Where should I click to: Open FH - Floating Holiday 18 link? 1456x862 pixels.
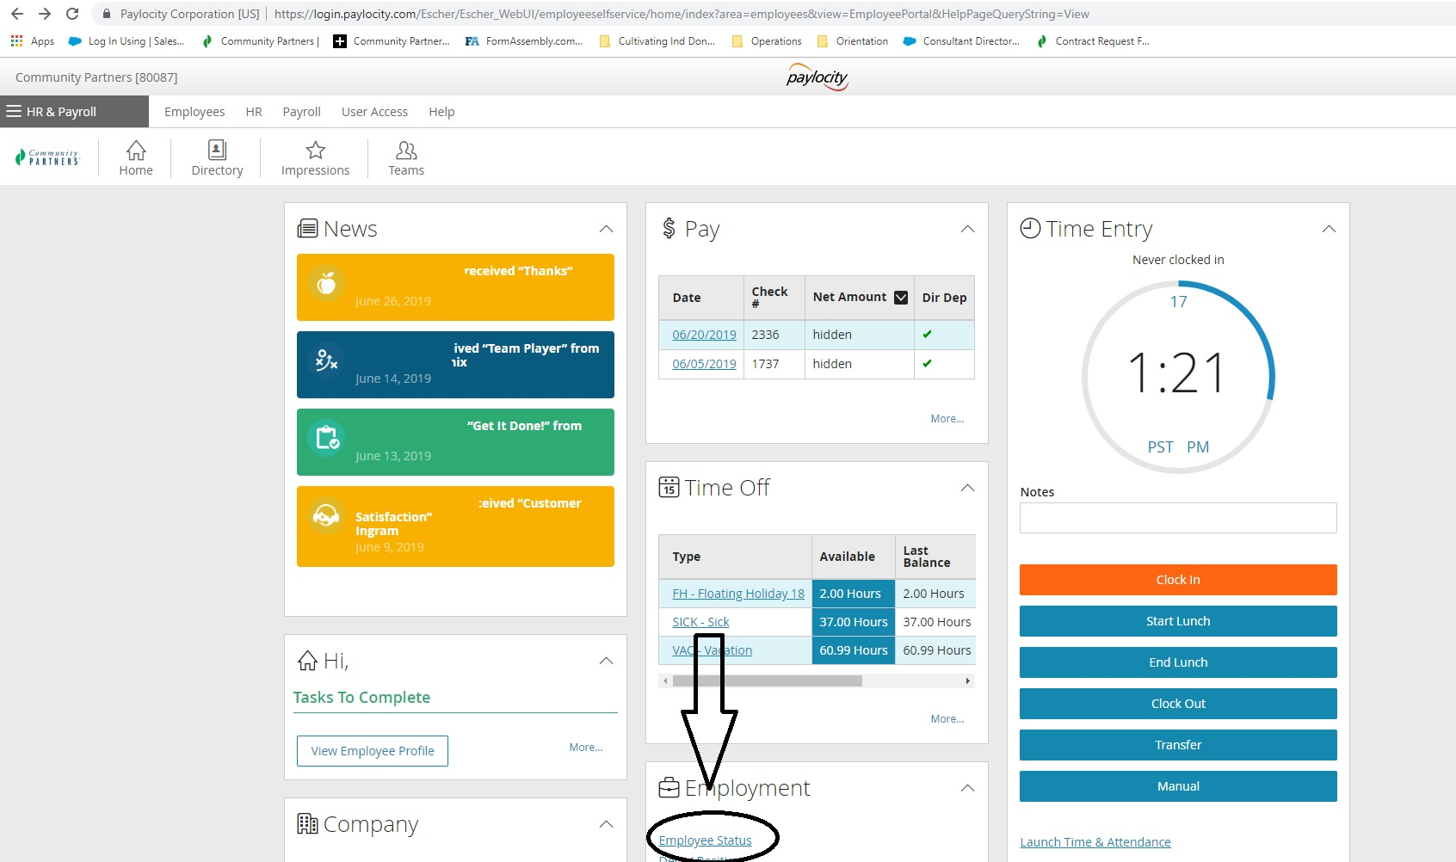(x=738, y=594)
